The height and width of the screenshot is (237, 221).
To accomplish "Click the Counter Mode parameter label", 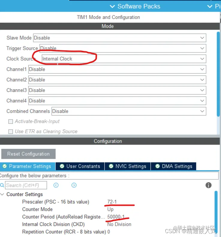I will click(37, 209).
